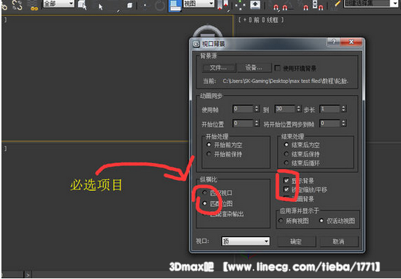Toggle the Percent Snap magnet icon

tap(306, 7)
